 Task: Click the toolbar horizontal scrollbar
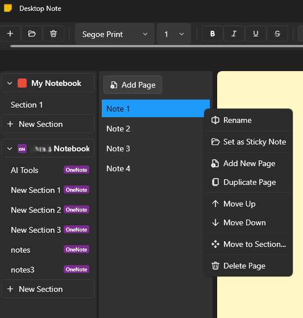click(157, 46)
